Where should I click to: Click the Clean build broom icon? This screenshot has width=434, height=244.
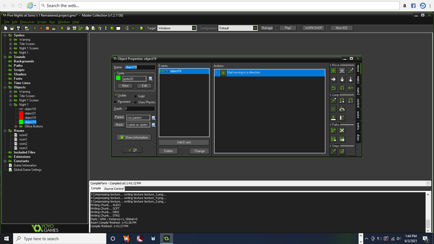coord(54,28)
